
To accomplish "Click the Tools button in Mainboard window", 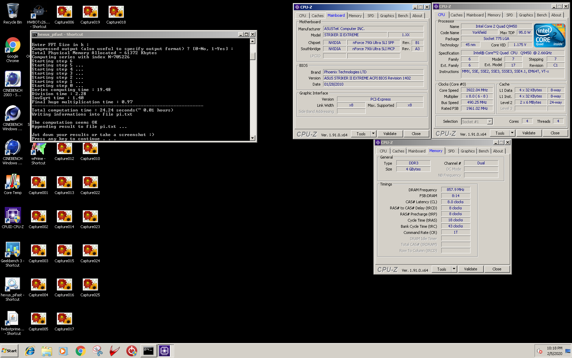I will click(x=361, y=134).
